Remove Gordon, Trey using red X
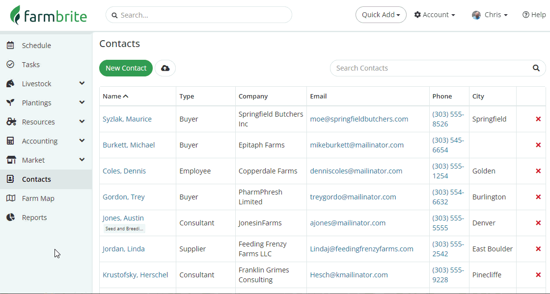Screen dimensions: 550x294 point(538,197)
